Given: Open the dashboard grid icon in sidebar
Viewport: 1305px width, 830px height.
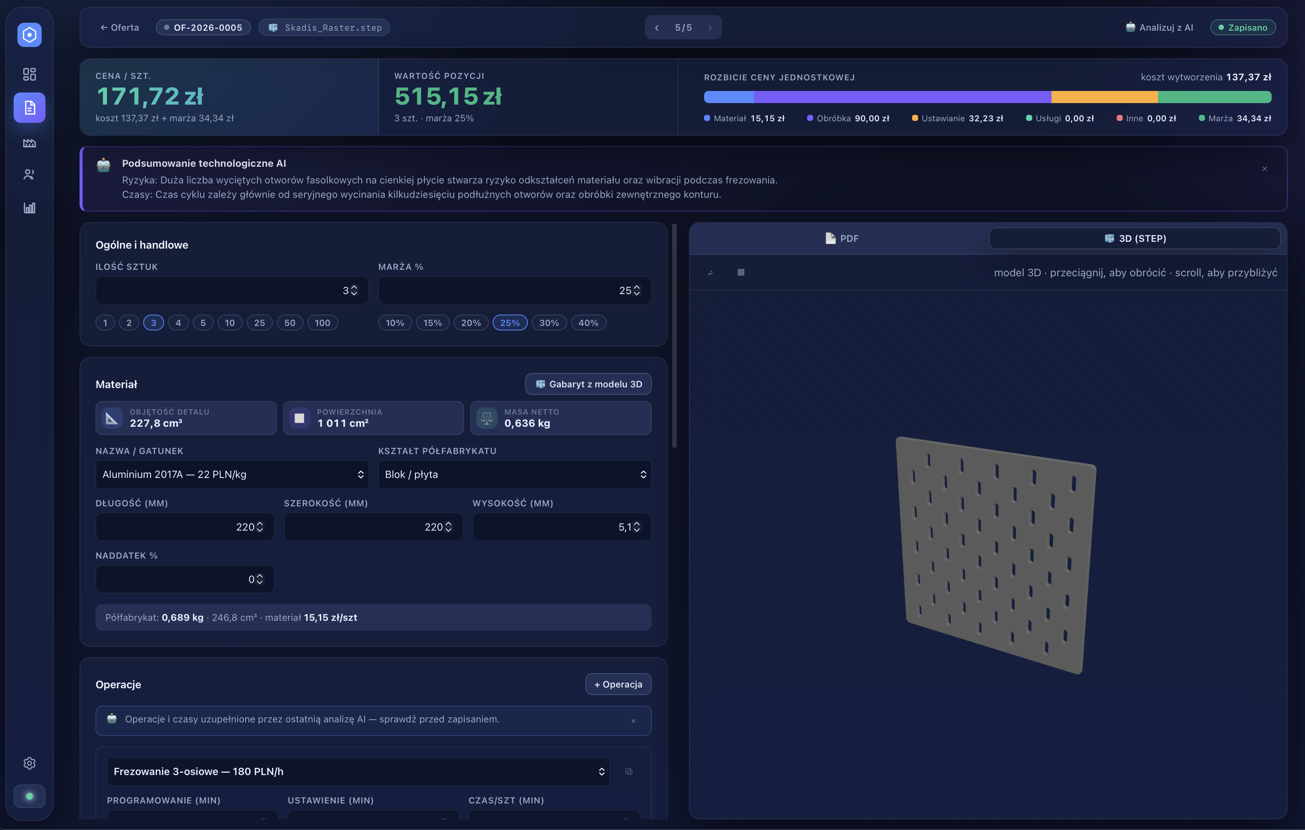Looking at the screenshot, I should [x=29, y=74].
